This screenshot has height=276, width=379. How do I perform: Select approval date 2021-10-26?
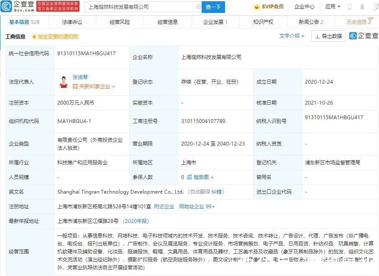tap(319, 103)
